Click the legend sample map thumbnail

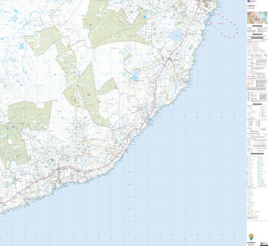pos(257,17)
